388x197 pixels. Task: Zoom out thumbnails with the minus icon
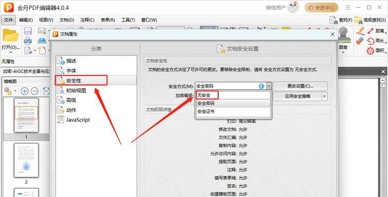(35, 91)
